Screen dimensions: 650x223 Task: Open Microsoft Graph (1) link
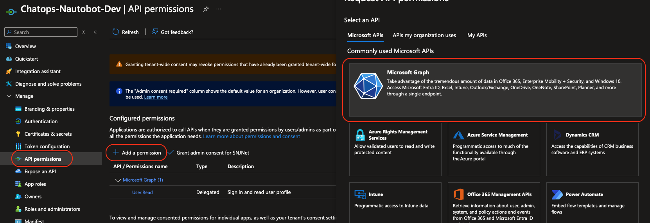point(143,180)
